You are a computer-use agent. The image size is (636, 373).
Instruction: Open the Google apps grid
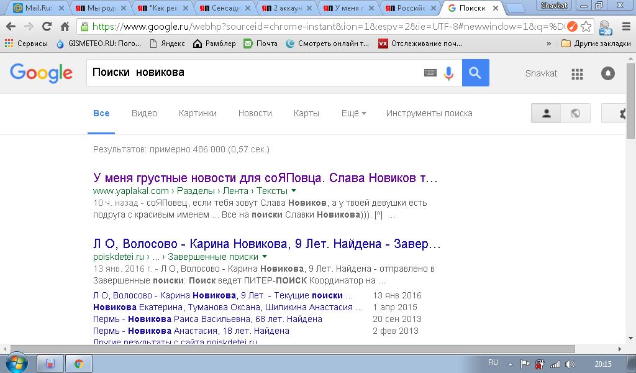(577, 74)
